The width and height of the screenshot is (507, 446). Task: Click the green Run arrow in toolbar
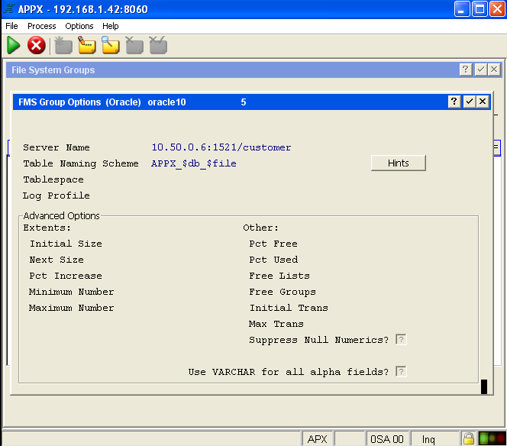14,46
